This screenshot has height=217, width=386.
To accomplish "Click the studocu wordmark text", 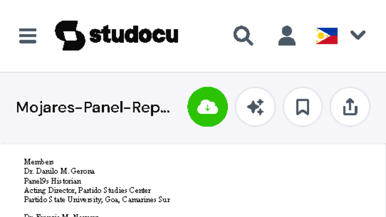I will tap(133, 35).
